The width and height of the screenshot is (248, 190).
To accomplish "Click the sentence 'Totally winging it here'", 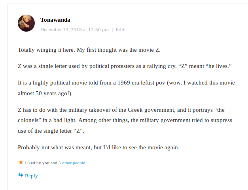I will [x=46, y=50].
